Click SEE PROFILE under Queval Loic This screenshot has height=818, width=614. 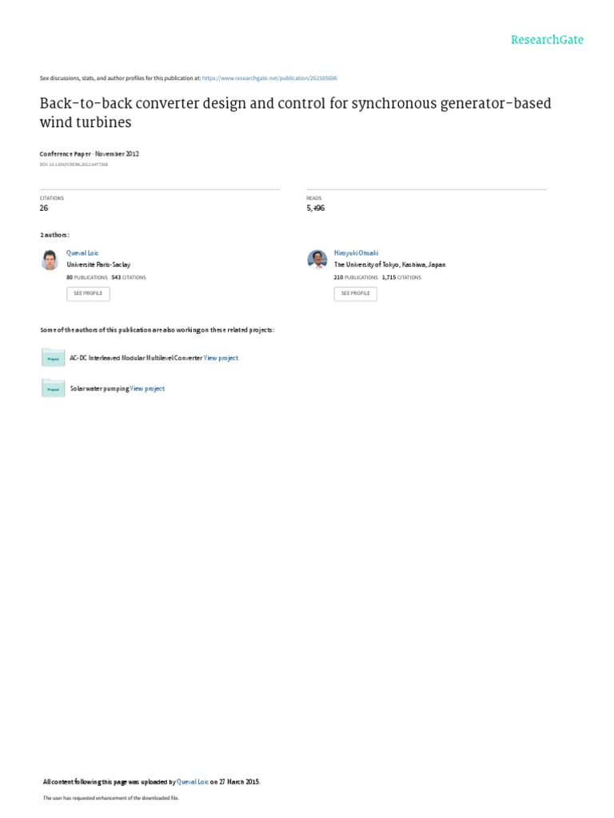tap(88, 294)
